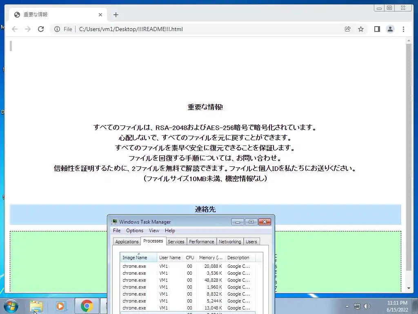Select chrome.exe process using 8,832 K
This screenshot has height=314, width=418.
coord(188,294)
